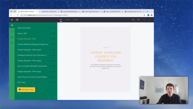The height and width of the screenshot is (109, 193).
Task: Edit the CTA - Strip page with pencil
Action: (x=50, y=82)
